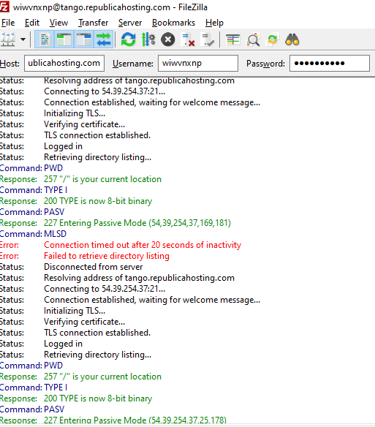Image resolution: width=375 pixels, height=427 pixels.
Task: Open the Bookmarks menu
Action: (x=173, y=23)
